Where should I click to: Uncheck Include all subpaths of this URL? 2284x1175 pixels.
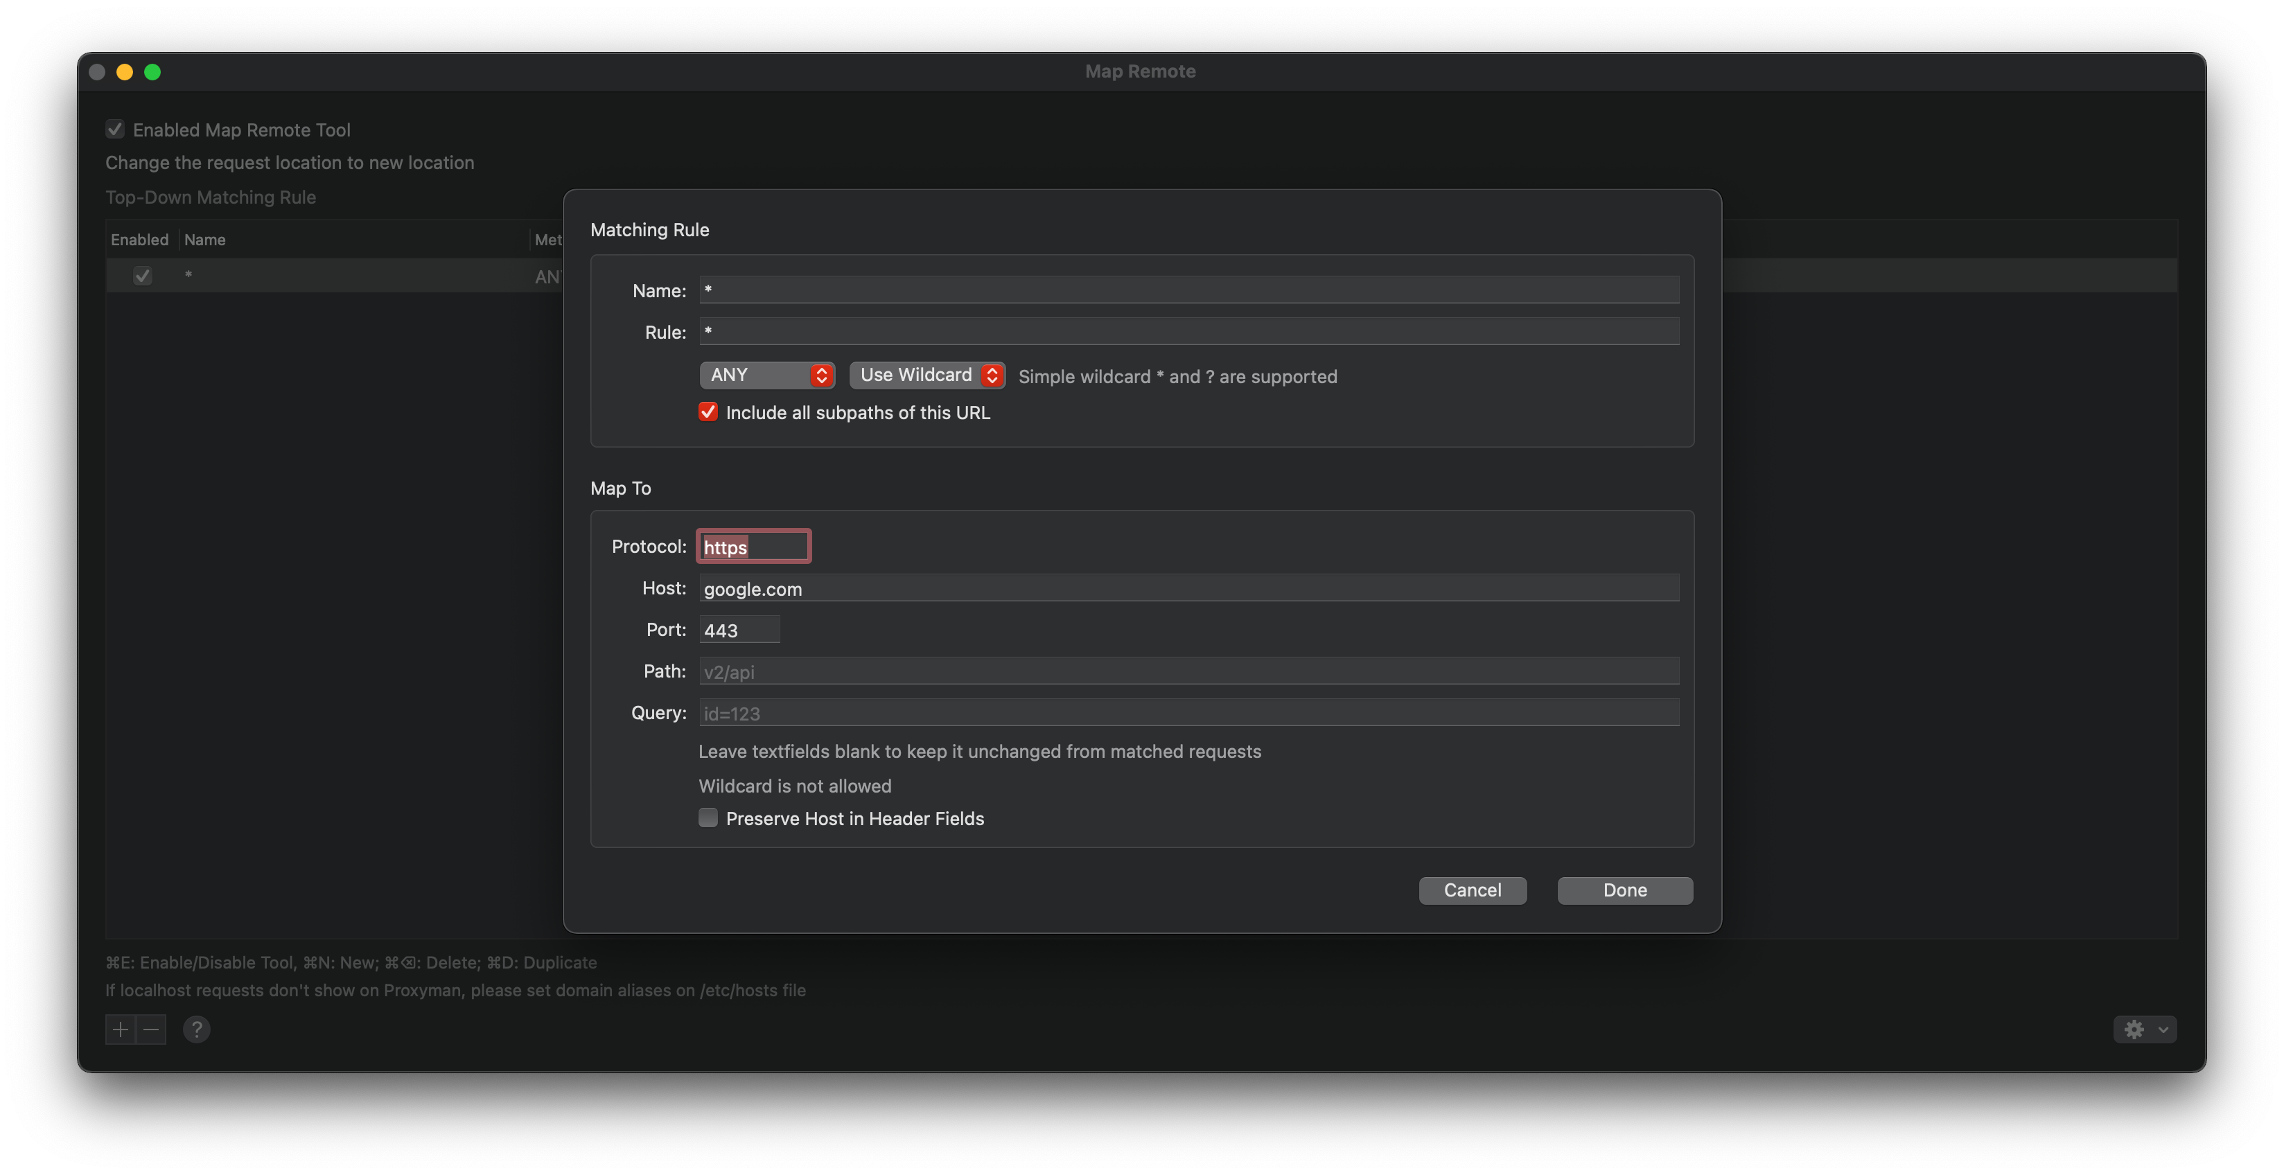click(x=708, y=412)
